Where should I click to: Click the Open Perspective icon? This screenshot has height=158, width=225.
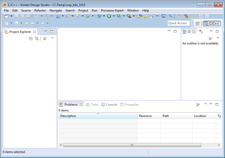pyautogui.click(x=197, y=23)
